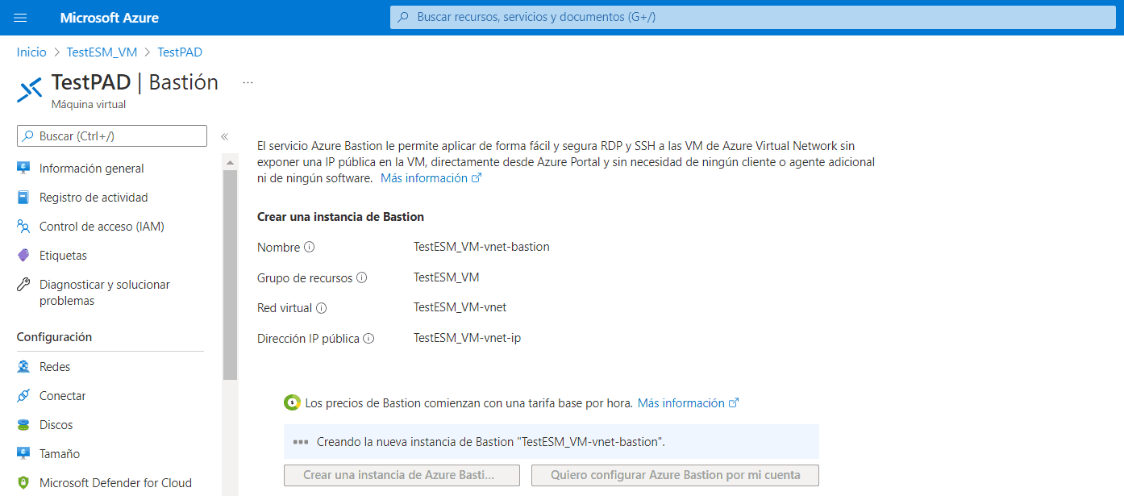Click the Redes network icon
Viewport: 1124px width, 496px height.
click(23, 367)
